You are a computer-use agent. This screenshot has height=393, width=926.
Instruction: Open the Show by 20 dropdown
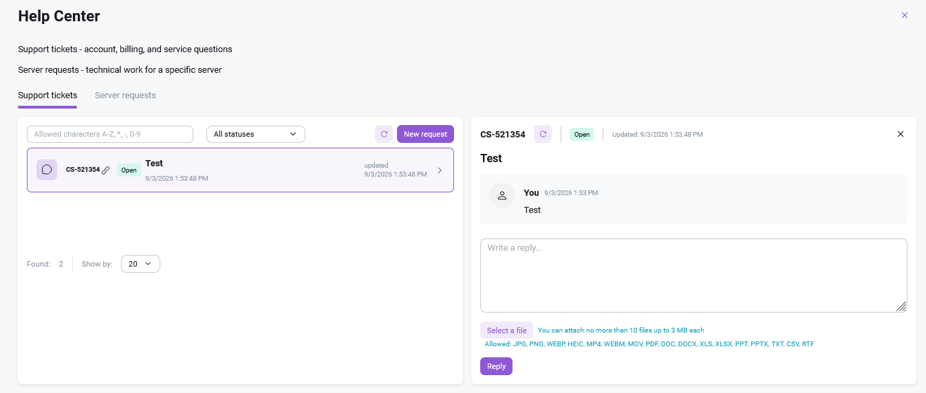click(x=140, y=264)
